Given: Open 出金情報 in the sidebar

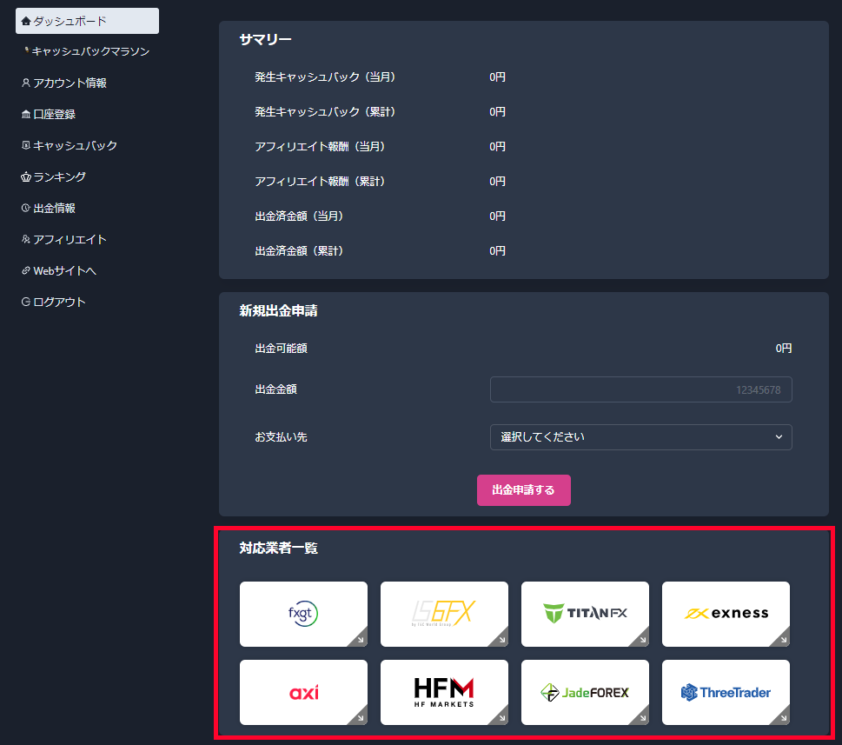Looking at the screenshot, I should tap(54, 209).
